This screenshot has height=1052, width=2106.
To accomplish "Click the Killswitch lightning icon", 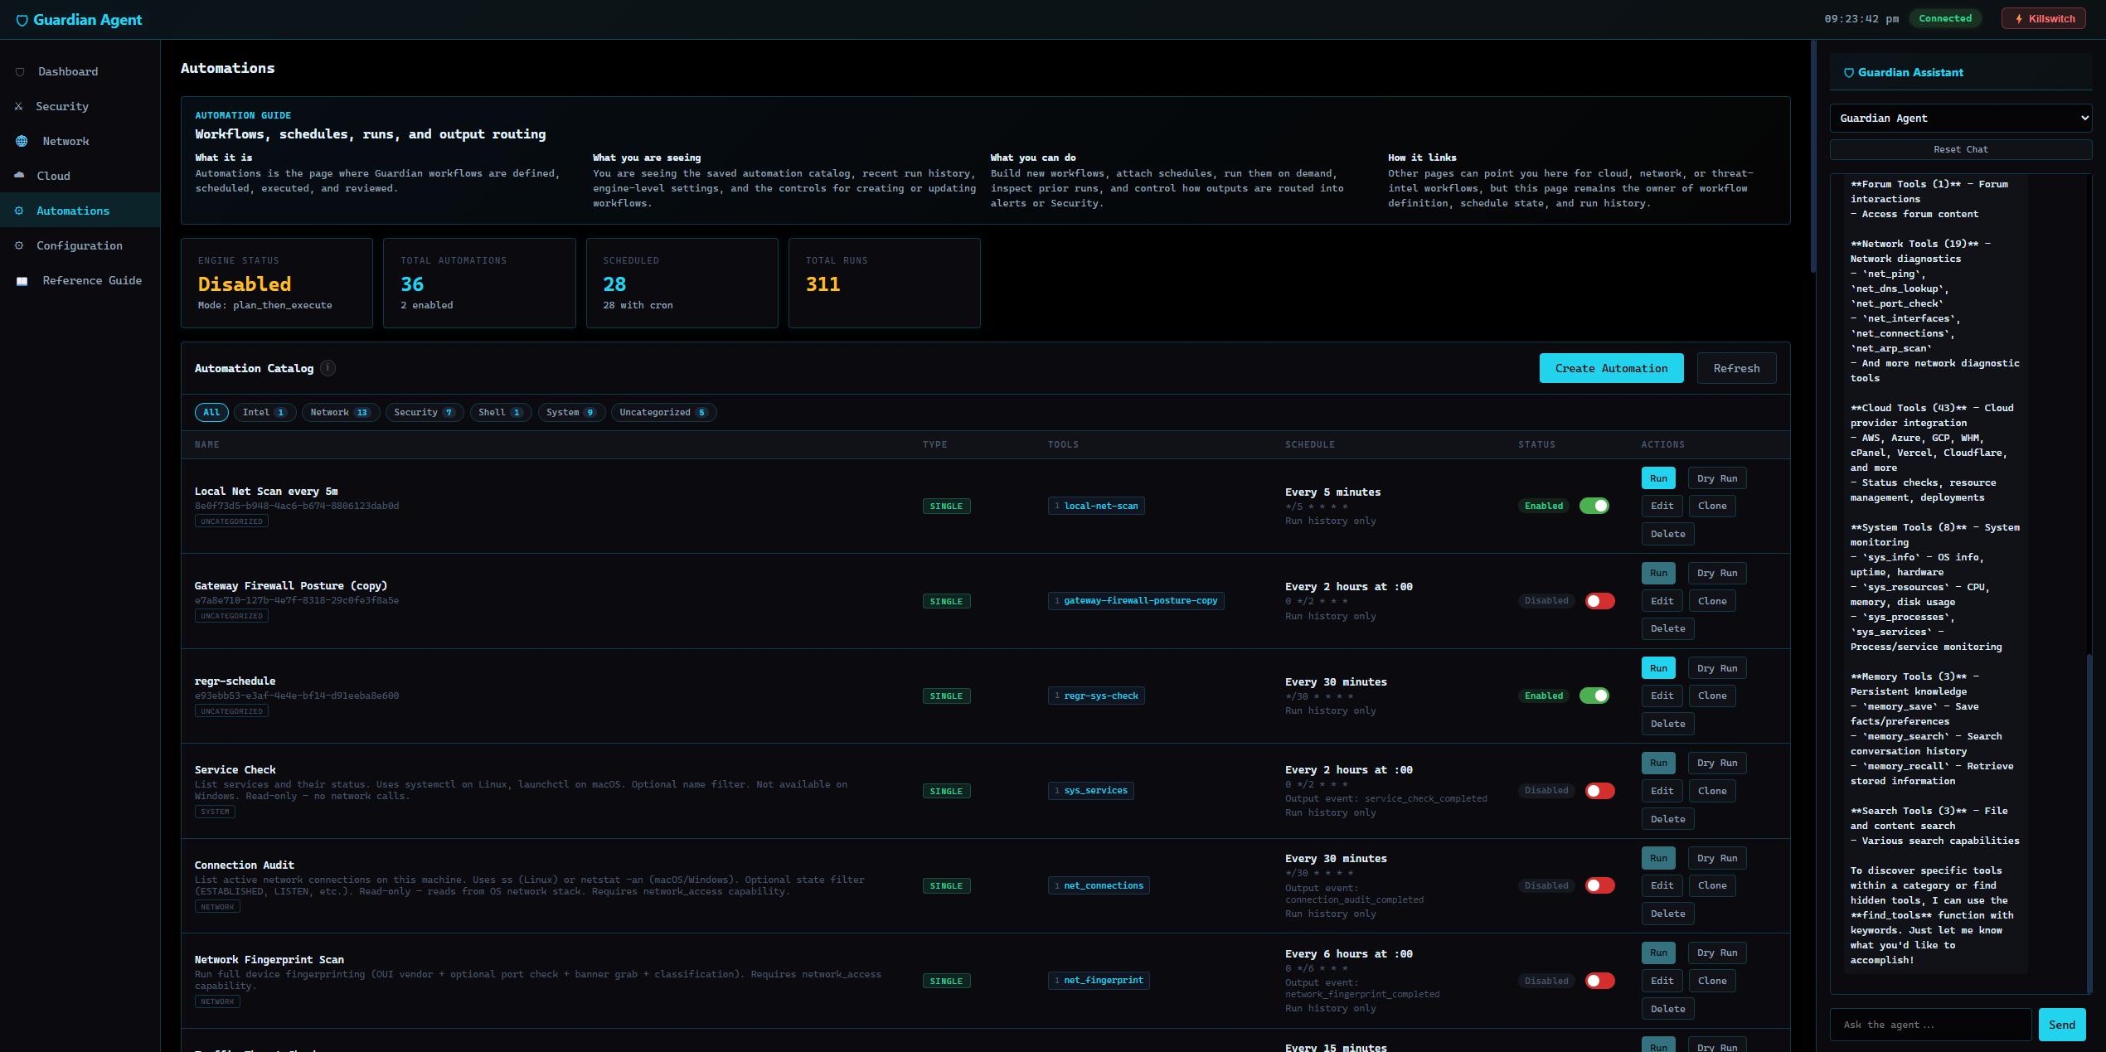I will (2019, 19).
